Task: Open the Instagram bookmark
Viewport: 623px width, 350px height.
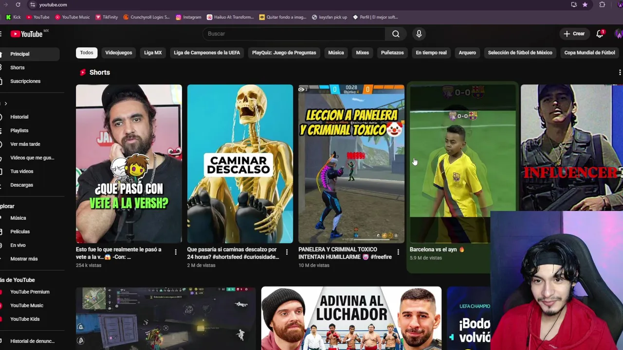Action: tap(188, 17)
